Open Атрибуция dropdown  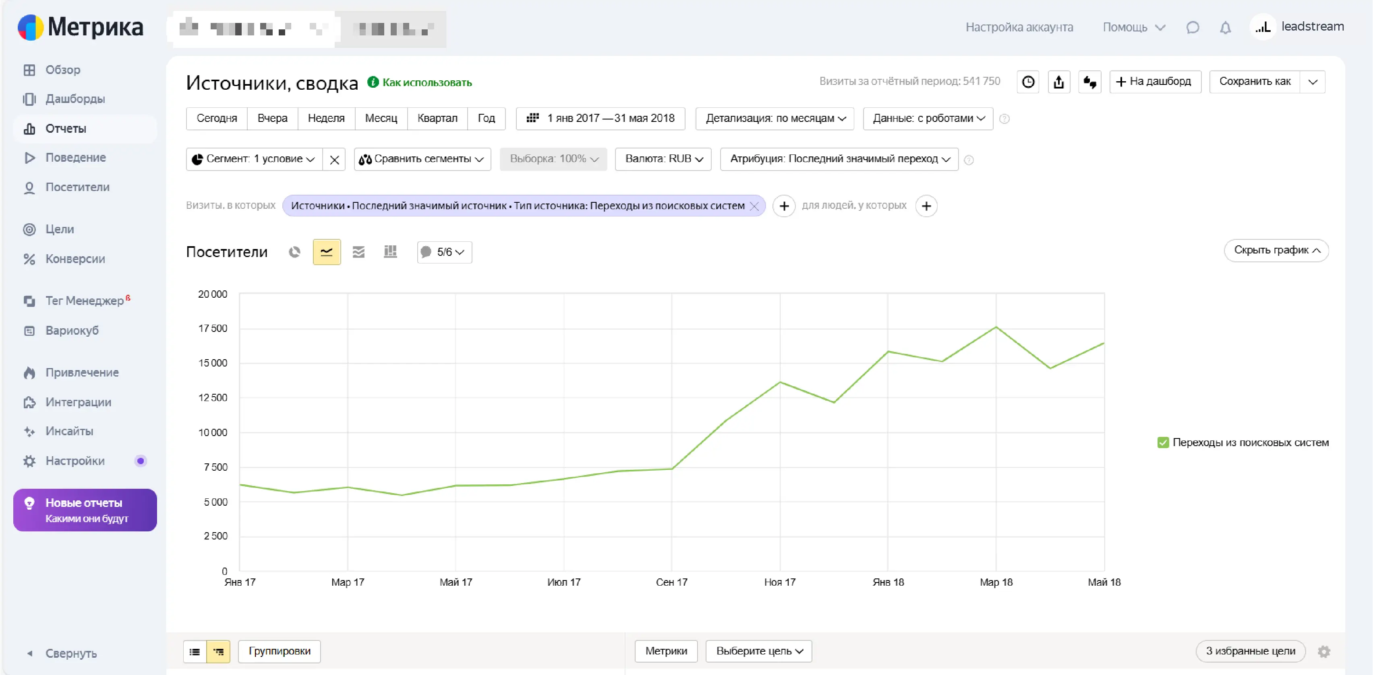tap(839, 159)
